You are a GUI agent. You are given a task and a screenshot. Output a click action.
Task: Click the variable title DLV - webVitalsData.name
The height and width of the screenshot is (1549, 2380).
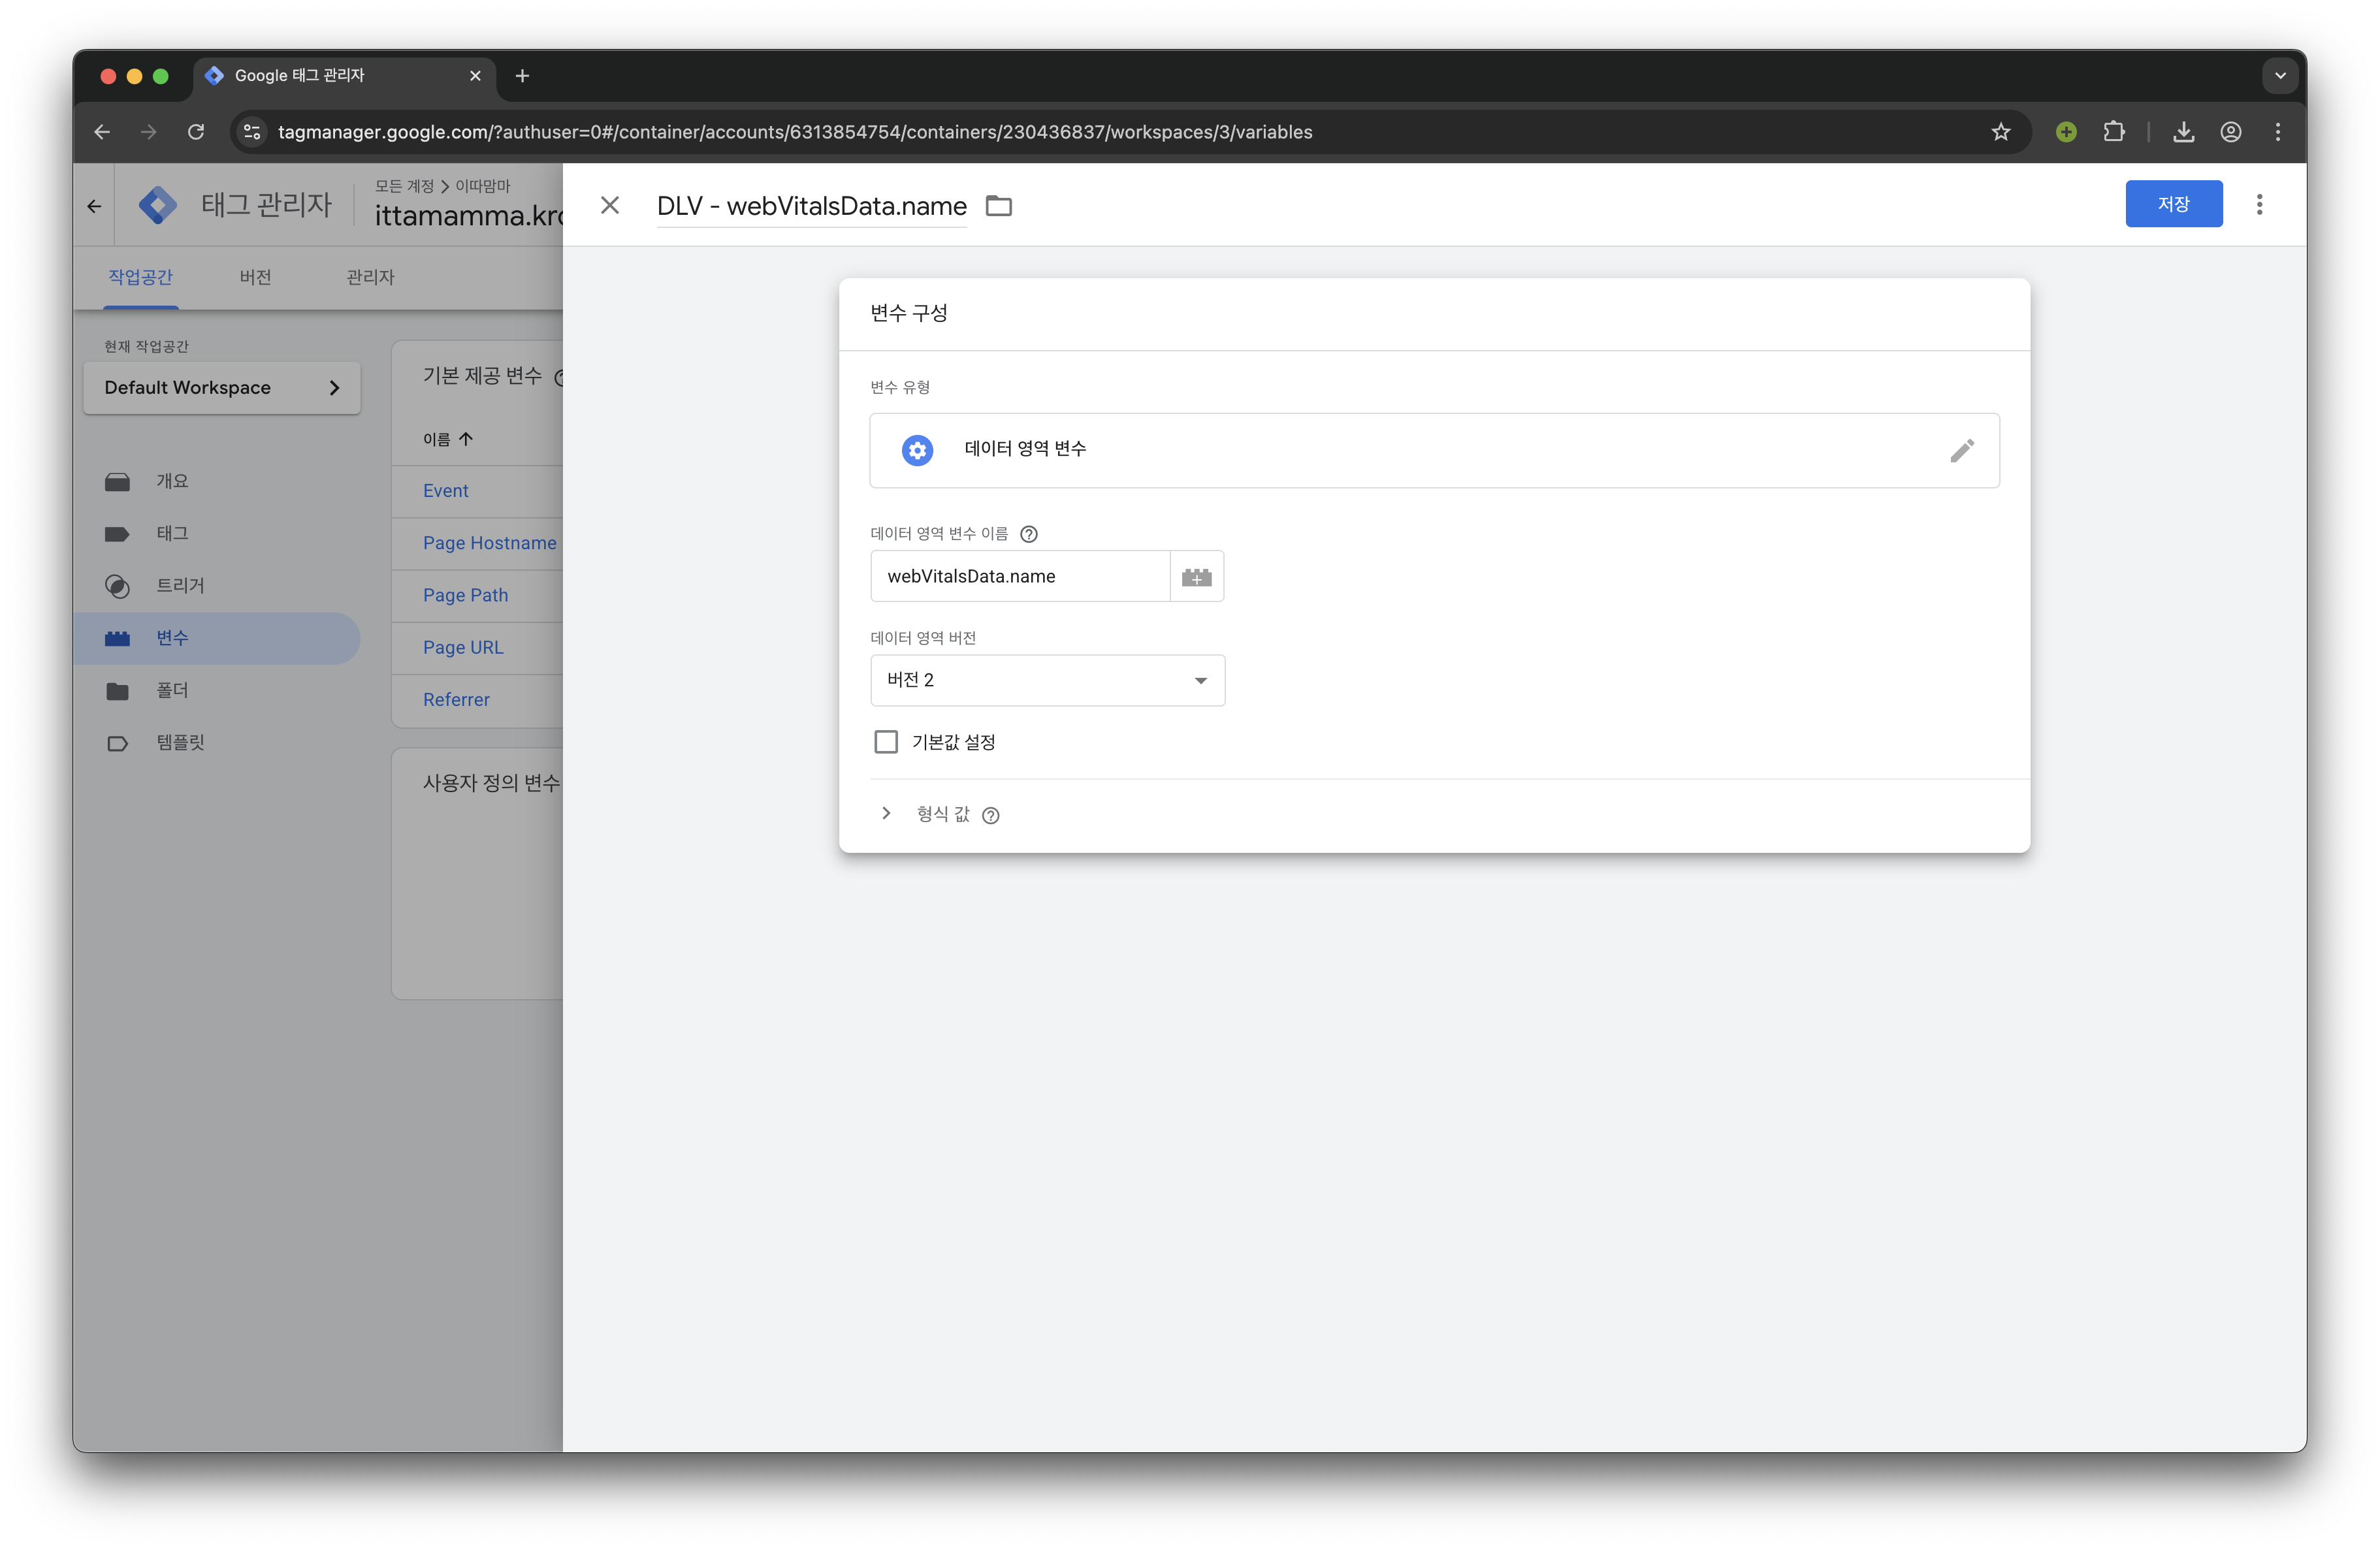point(811,206)
